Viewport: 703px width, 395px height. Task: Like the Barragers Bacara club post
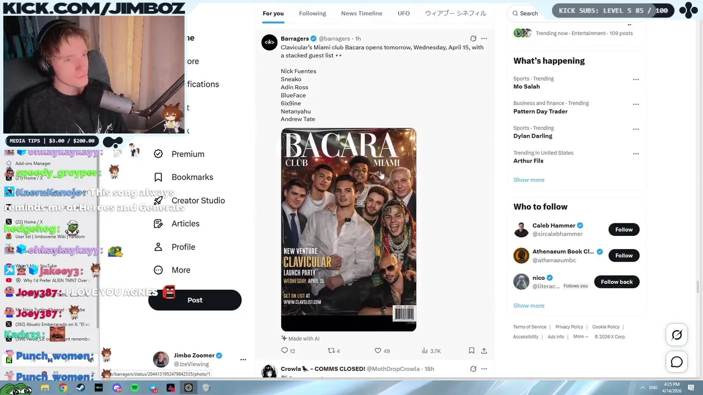point(382,351)
